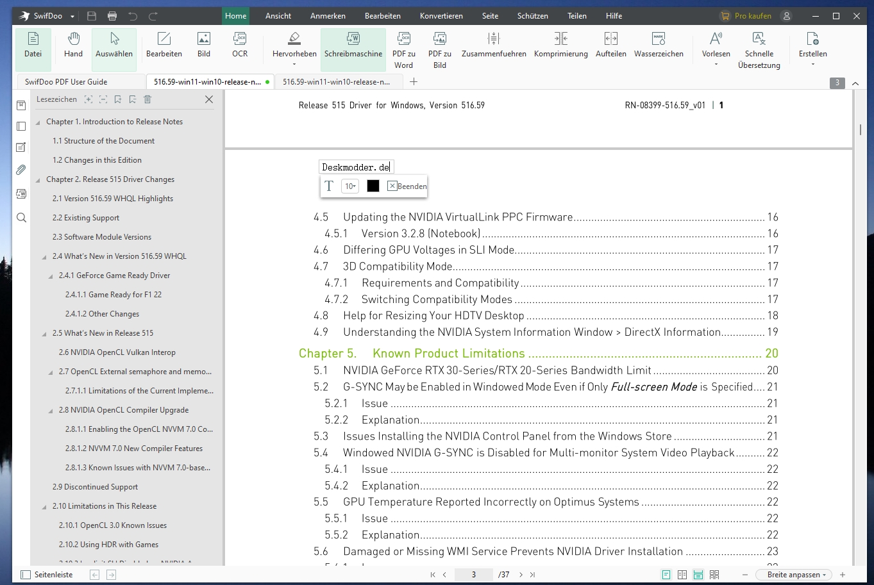Image resolution: width=874 pixels, height=585 pixels.
Task: Click the page number input field
Action: (x=474, y=575)
